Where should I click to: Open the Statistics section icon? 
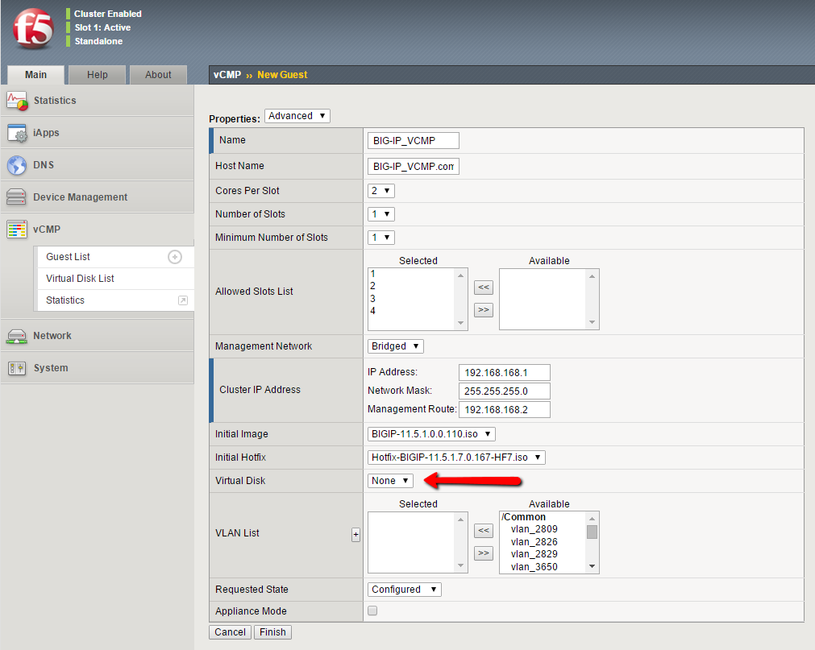click(x=17, y=101)
